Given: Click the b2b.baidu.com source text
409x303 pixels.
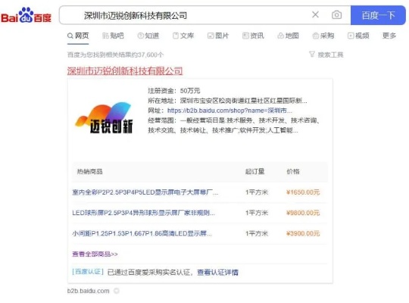Looking at the screenshot, I should pyautogui.click(x=88, y=291).
